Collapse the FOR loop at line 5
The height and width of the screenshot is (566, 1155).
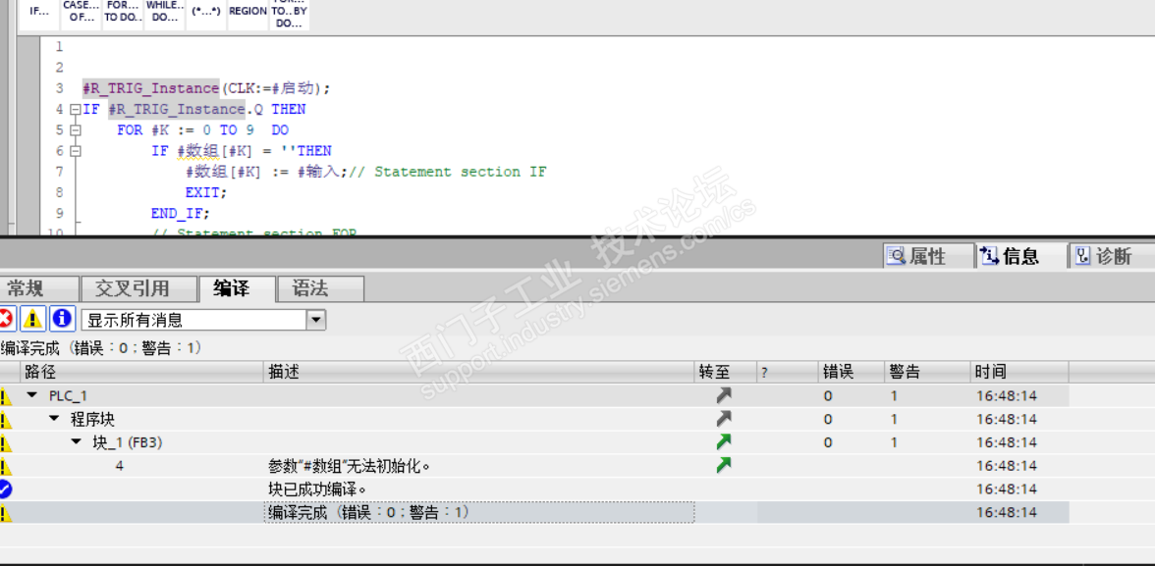pos(75,129)
